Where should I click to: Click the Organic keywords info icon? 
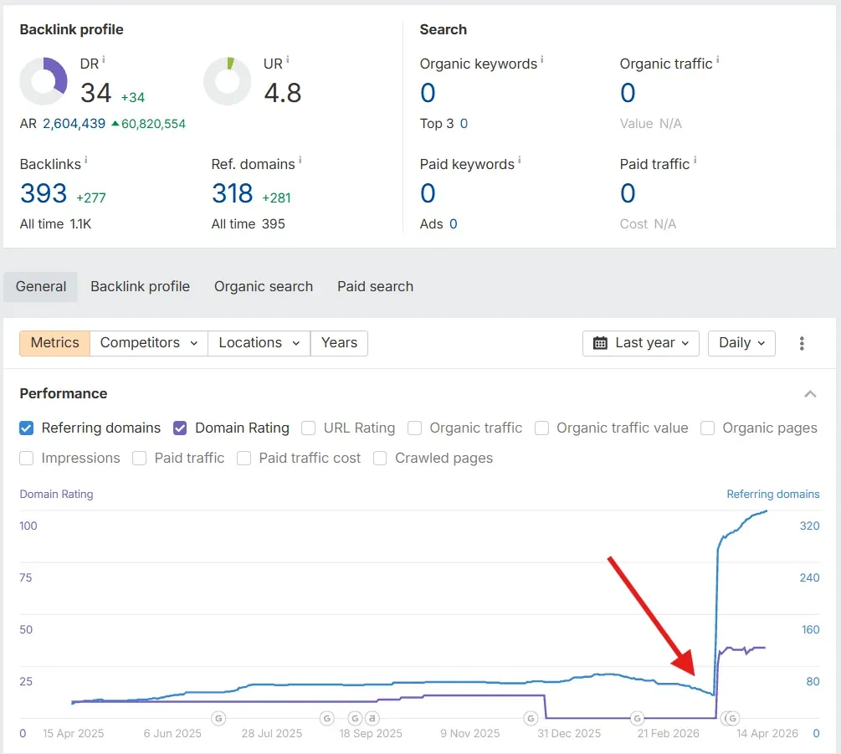coord(541,60)
